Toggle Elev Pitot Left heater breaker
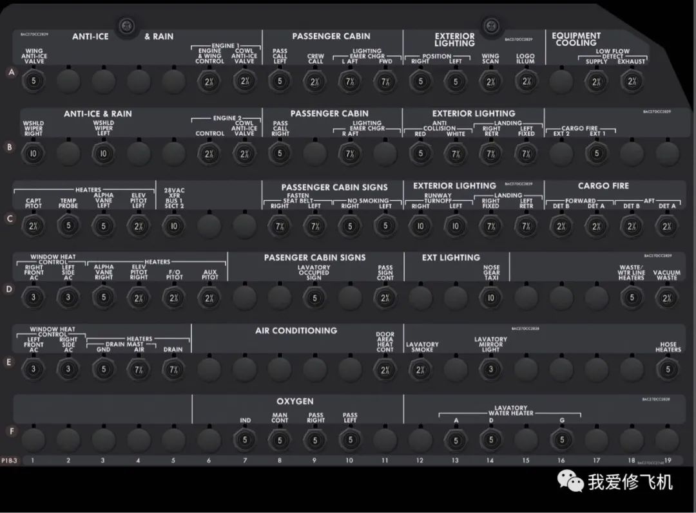 (x=139, y=226)
